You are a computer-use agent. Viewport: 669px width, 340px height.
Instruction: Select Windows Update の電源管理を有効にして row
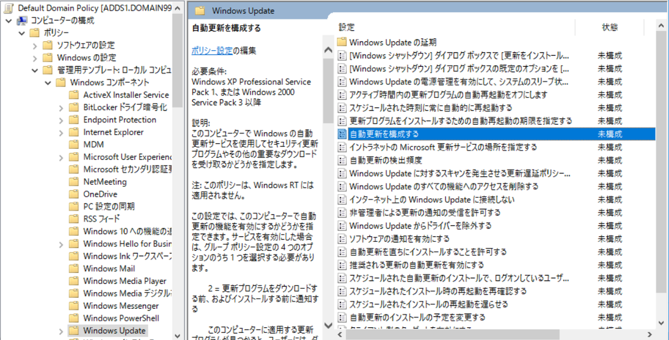coord(459,81)
